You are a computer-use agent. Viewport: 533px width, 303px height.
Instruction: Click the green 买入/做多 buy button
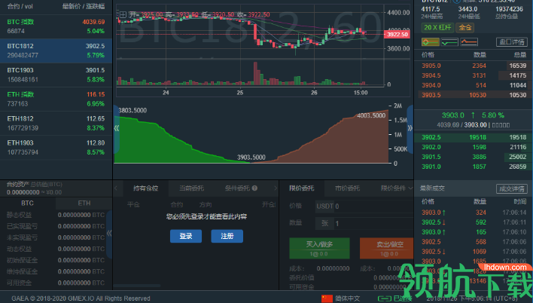[x=319, y=248]
